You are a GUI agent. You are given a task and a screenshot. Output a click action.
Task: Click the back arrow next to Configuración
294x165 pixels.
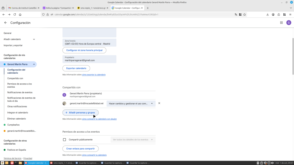(x=5, y=23)
